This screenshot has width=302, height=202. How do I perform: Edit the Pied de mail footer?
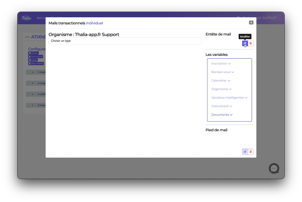point(245,152)
